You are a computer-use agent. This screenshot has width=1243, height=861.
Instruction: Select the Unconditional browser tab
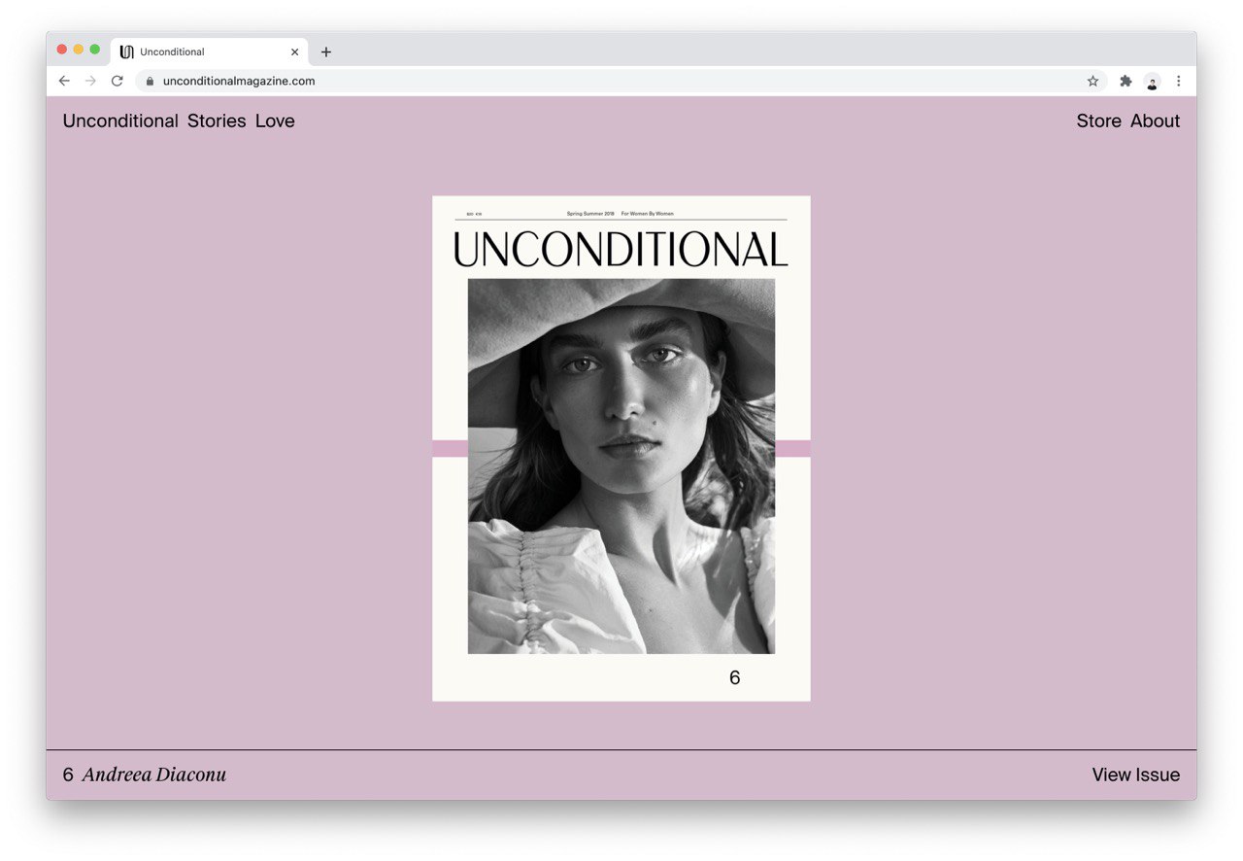[x=210, y=52]
